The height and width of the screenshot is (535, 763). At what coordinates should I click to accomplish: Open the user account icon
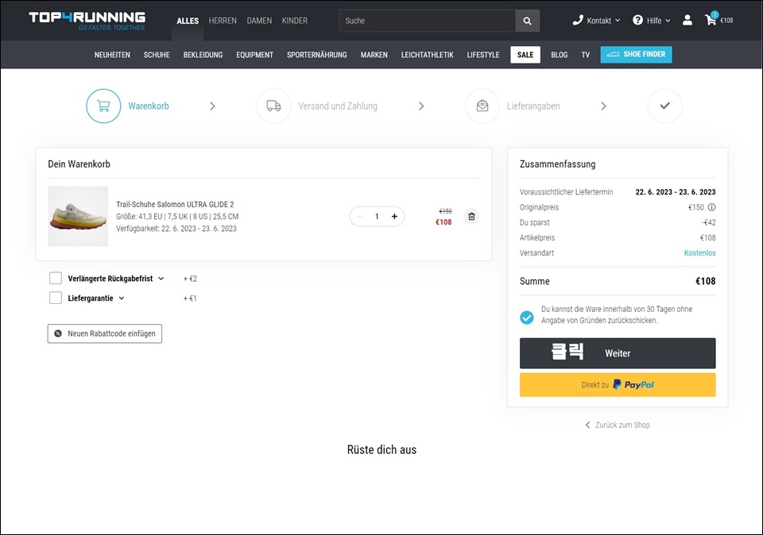[687, 21]
